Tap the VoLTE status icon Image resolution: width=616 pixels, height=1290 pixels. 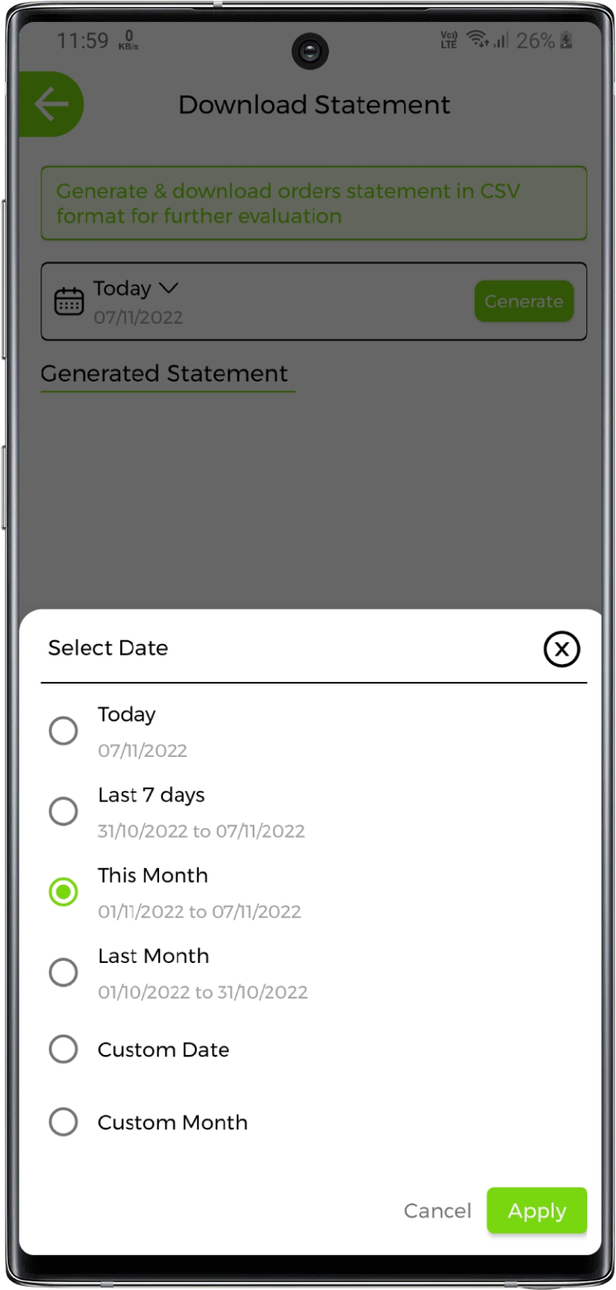(449, 40)
